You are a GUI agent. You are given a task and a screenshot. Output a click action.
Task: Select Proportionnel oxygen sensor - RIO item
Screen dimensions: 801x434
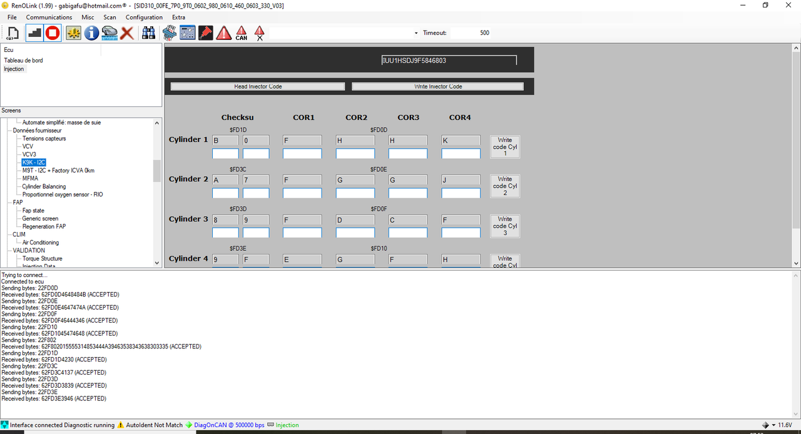[x=63, y=194]
